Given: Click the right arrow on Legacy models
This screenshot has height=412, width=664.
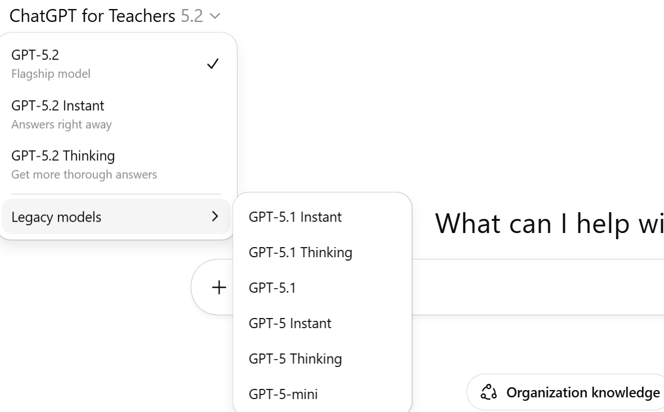Looking at the screenshot, I should (x=214, y=217).
